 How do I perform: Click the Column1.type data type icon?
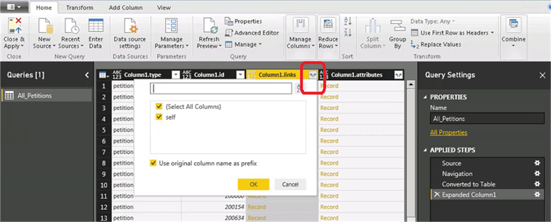[x=117, y=75]
